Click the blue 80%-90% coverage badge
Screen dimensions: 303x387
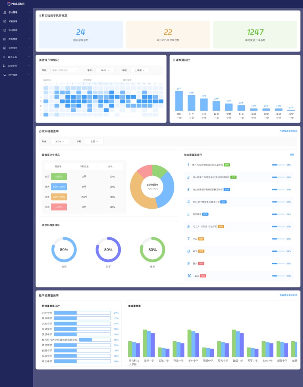[59, 187]
